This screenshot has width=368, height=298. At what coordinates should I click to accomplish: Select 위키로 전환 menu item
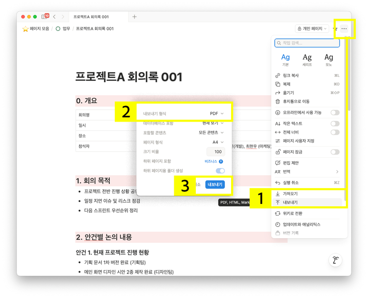[307, 213]
